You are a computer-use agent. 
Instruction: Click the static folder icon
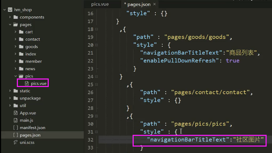point(16,91)
